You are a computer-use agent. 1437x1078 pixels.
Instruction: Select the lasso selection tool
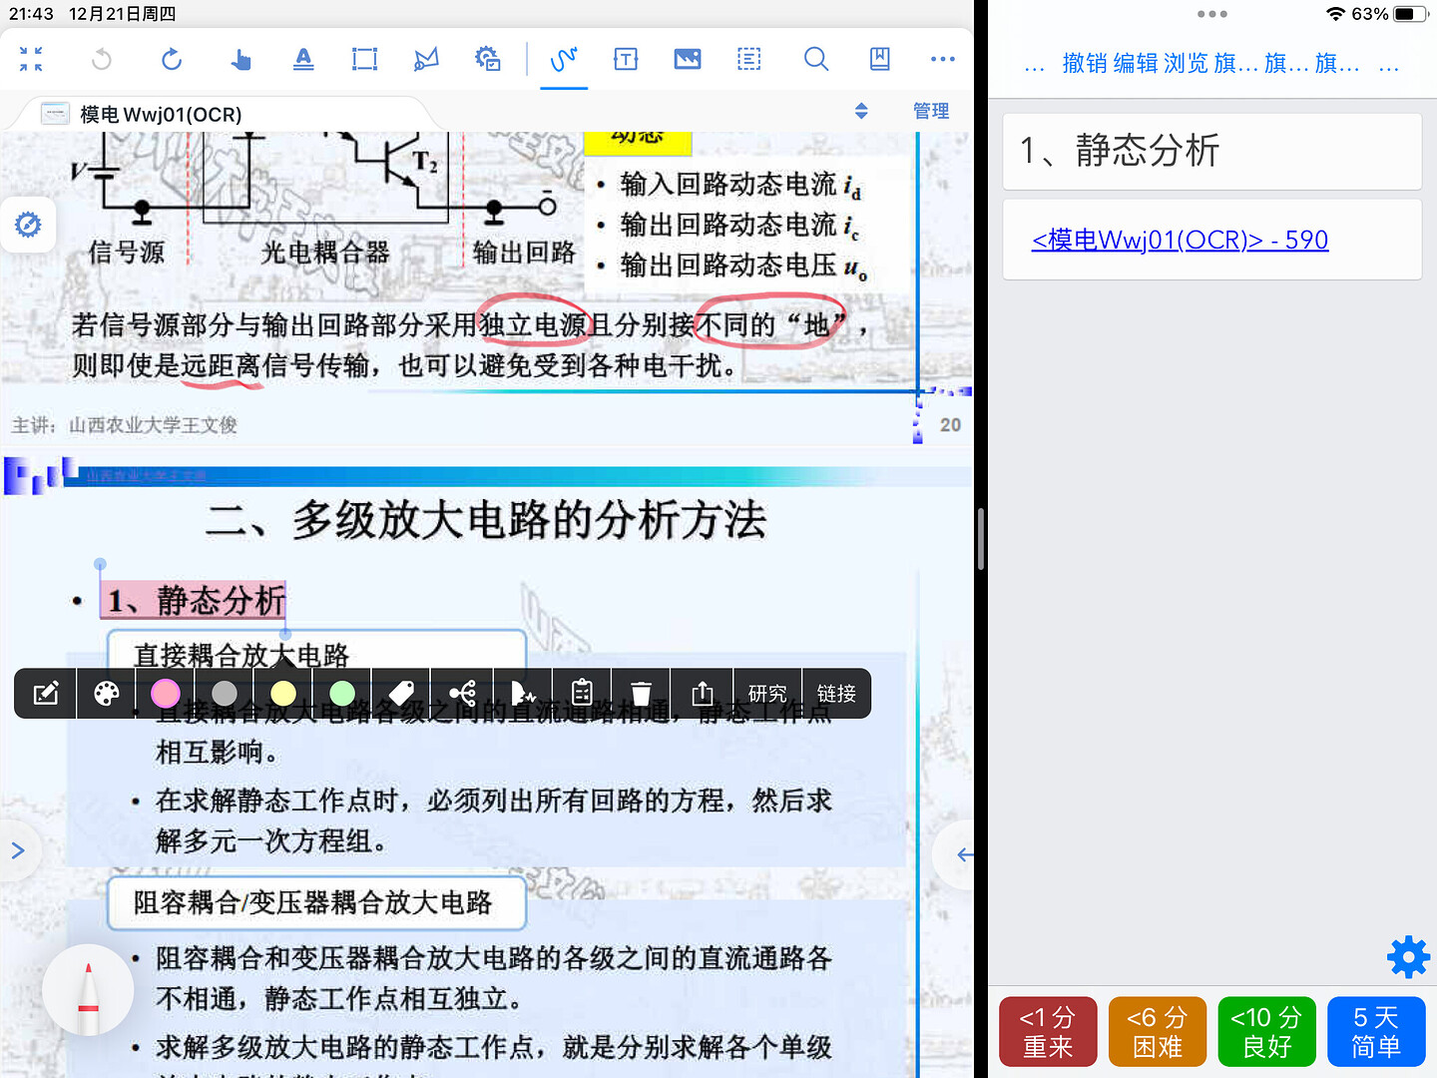pyautogui.click(x=426, y=60)
